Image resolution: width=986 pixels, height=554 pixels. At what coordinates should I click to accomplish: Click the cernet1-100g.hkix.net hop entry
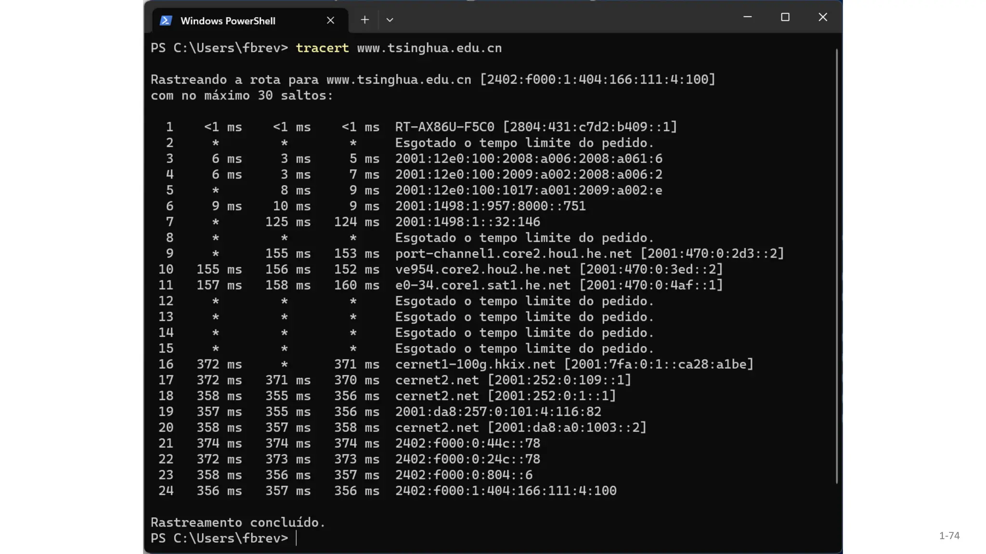pos(475,364)
